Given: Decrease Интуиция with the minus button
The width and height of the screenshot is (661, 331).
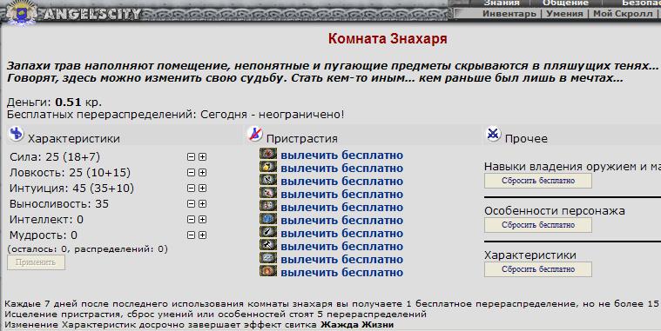Looking at the screenshot, I should (191, 188).
